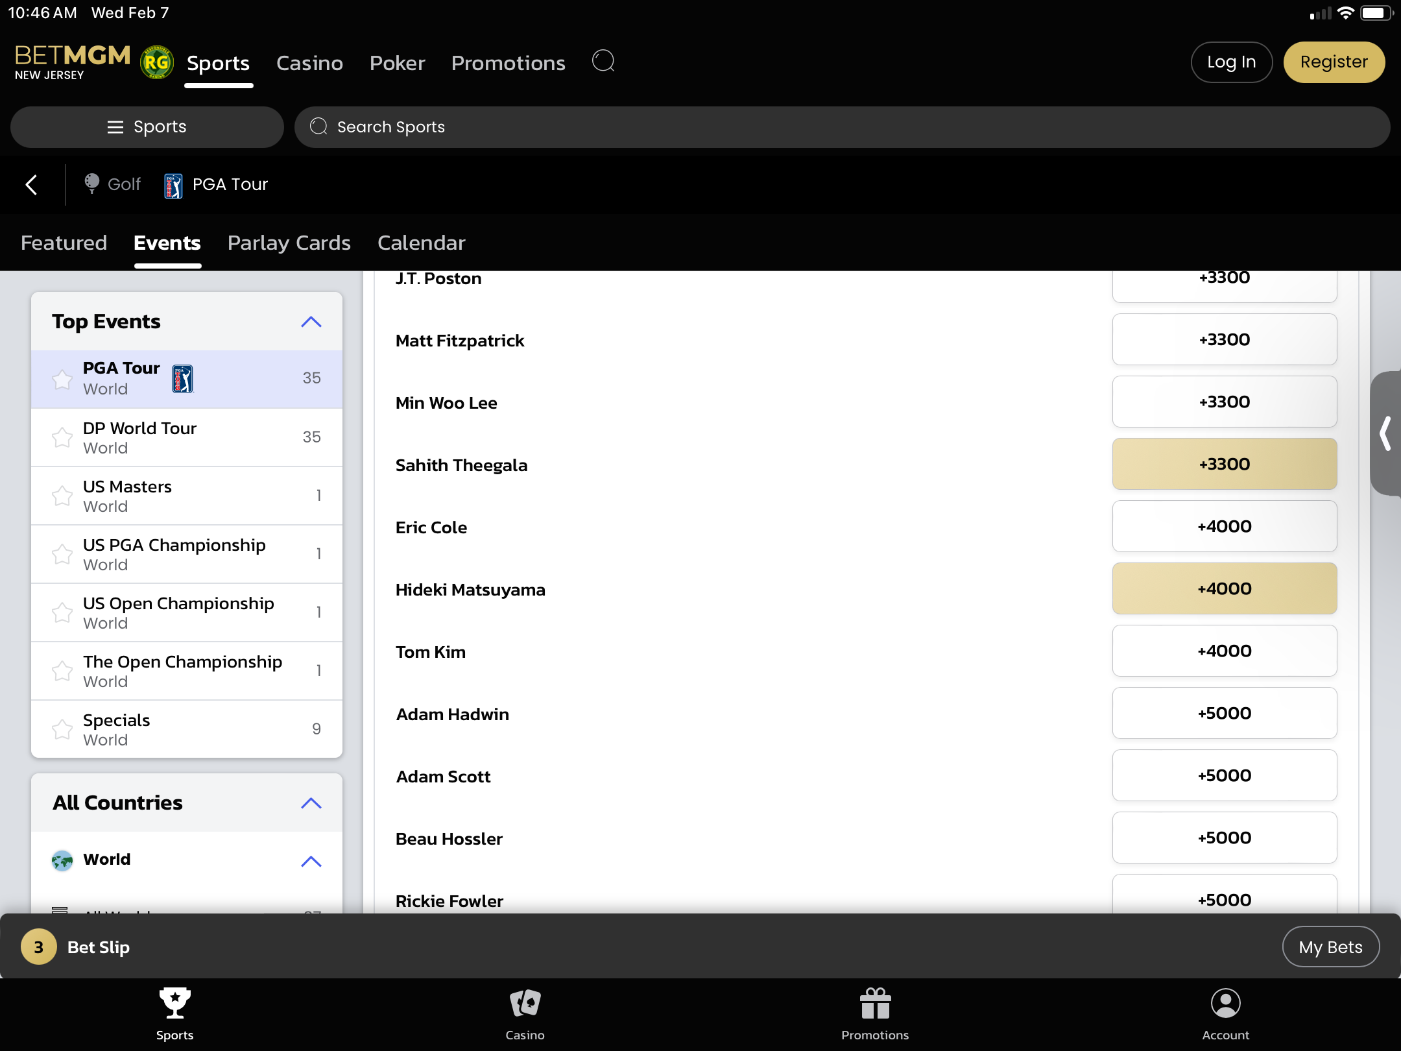Screen dimensions: 1401x1051
Task: Toggle favorite star for US Masters
Action: 62,496
